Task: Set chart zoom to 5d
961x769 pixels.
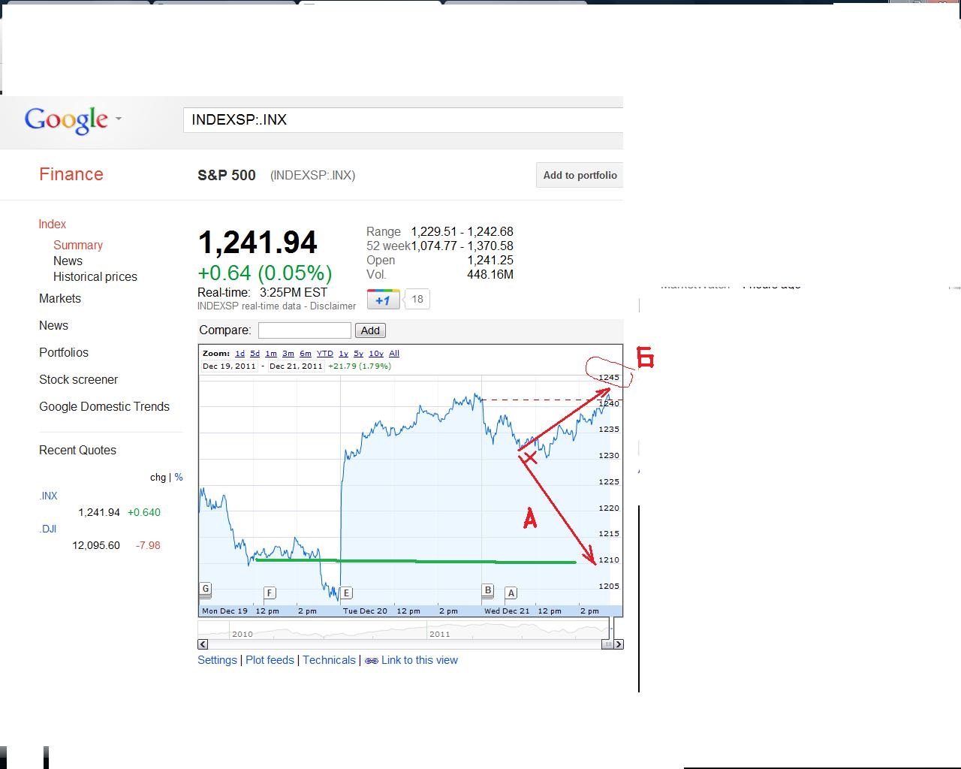Action: 255,353
